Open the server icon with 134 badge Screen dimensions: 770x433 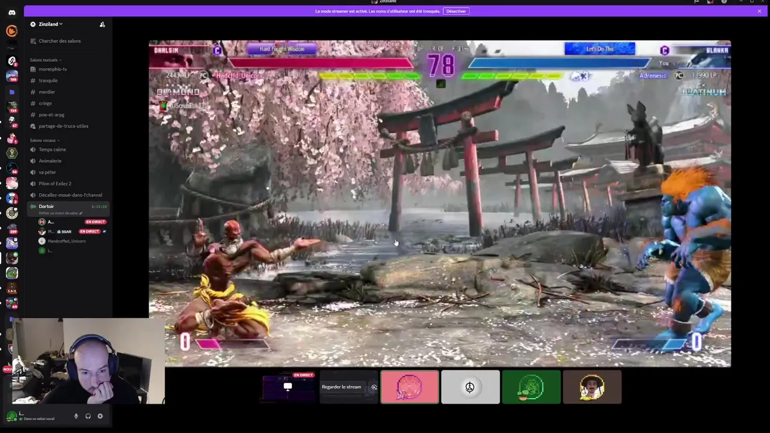coord(11,107)
